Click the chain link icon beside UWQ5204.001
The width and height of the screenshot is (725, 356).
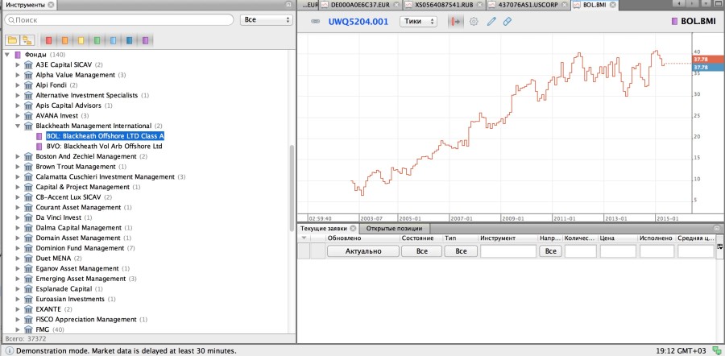click(x=315, y=22)
